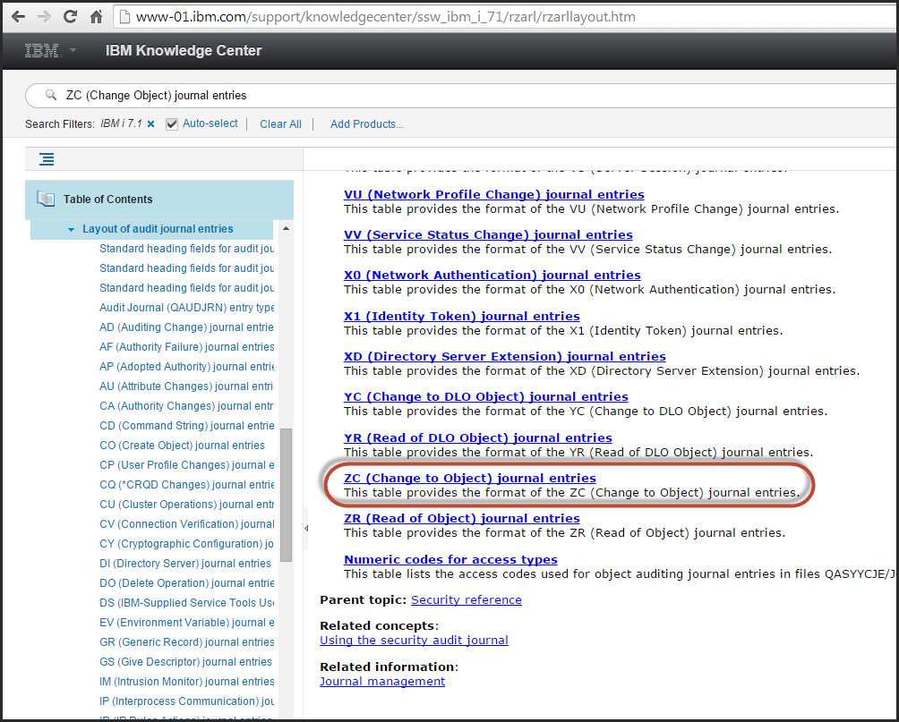Click the IBM logo in header

tap(42, 50)
